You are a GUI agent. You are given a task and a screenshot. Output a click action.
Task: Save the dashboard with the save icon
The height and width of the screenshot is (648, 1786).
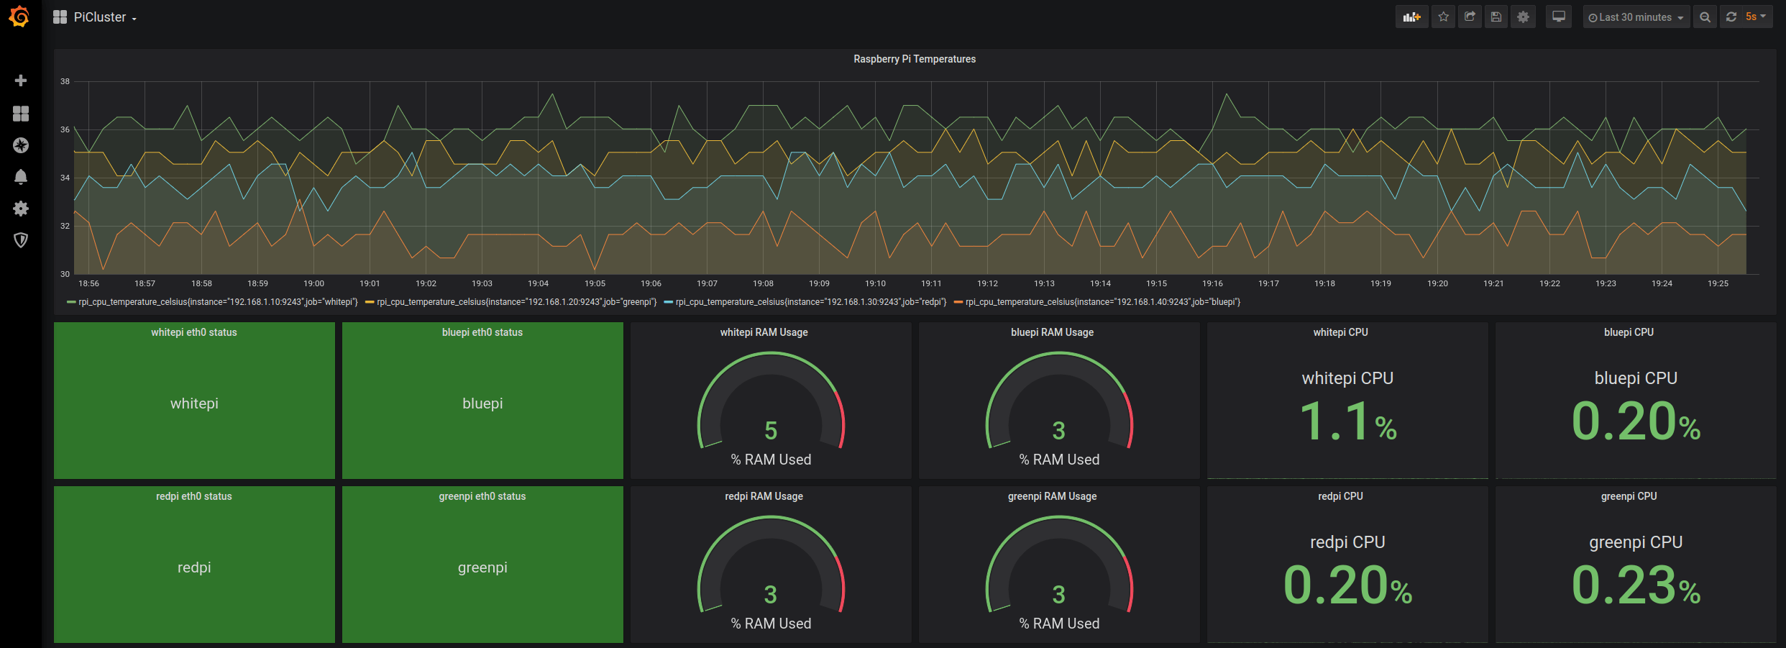tap(1496, 16)
